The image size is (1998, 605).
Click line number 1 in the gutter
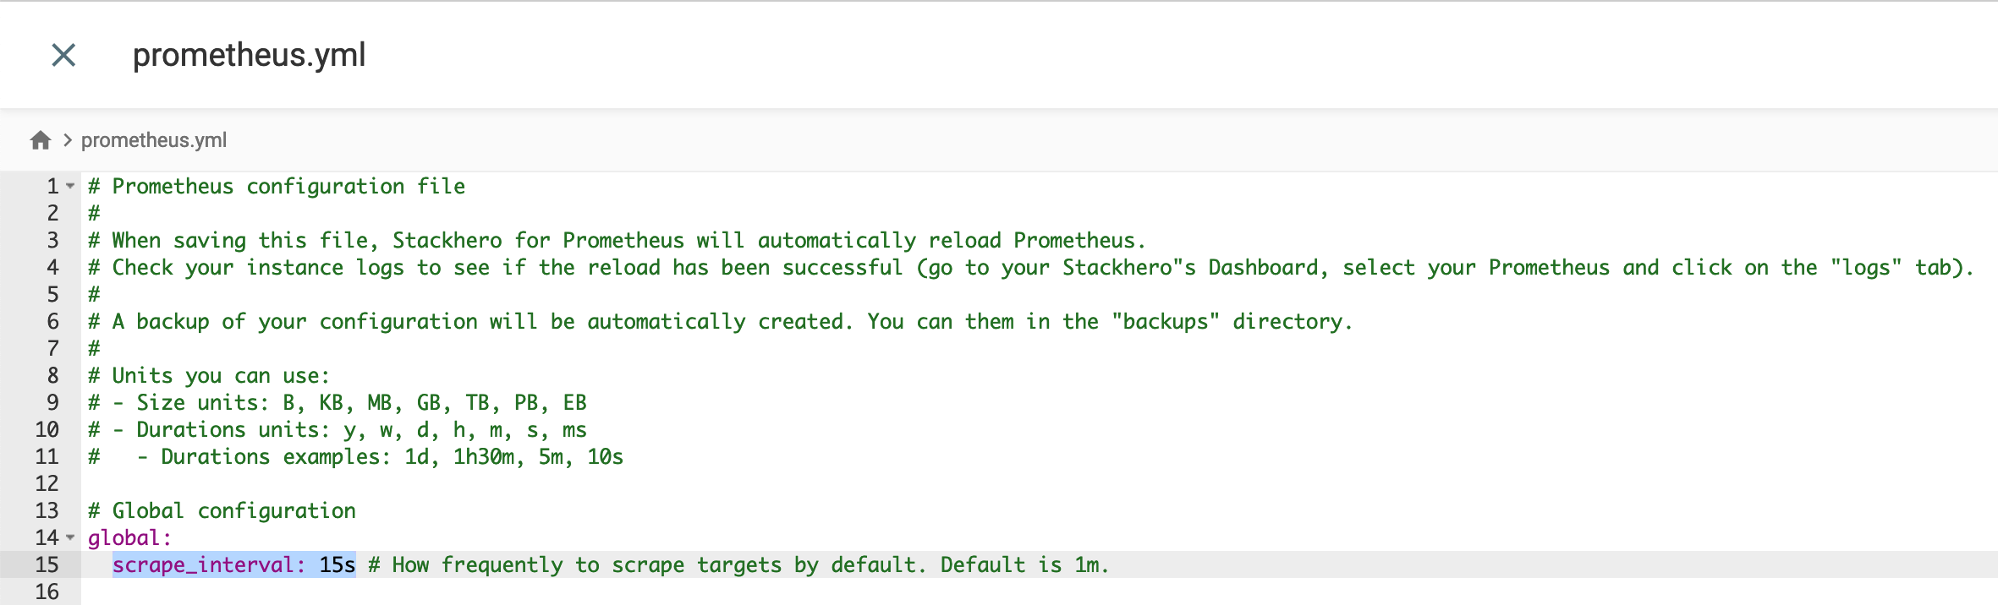(49, 186)
